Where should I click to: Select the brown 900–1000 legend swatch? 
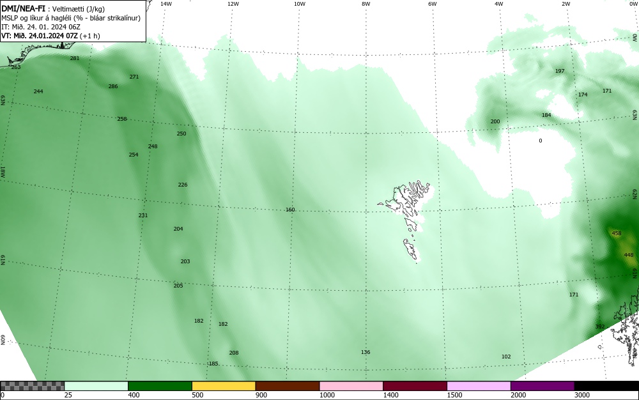pyautogui.click(x=288, y=386)
